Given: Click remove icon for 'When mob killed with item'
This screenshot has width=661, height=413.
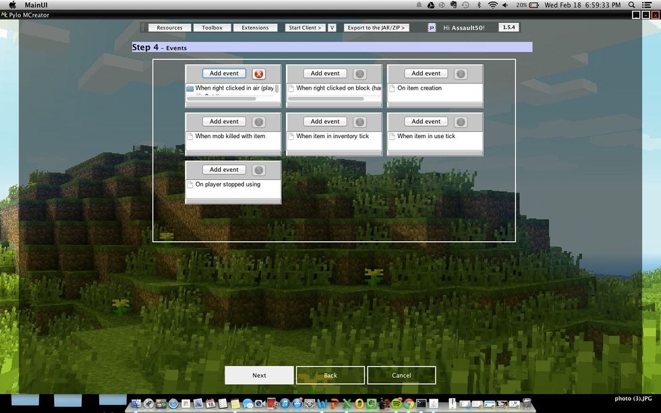Looking at the screenshot, I should [x=258, y=122].
